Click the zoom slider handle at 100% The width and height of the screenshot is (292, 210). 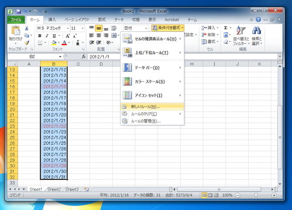pos(256,195)
